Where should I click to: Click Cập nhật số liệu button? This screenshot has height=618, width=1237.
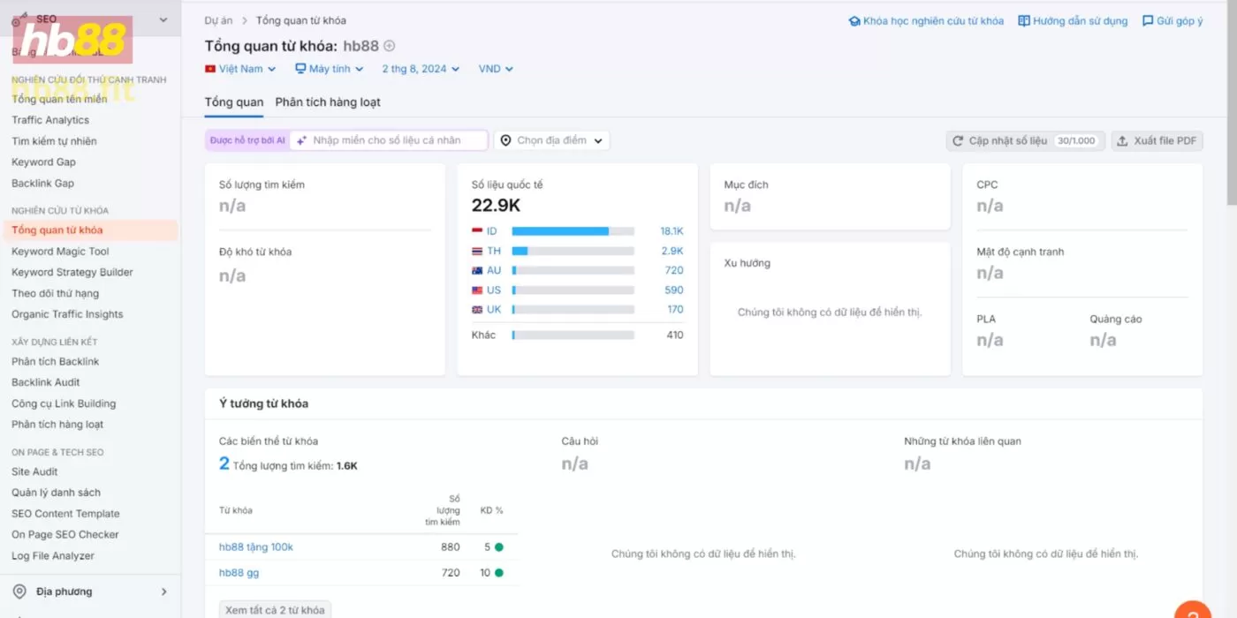pyautogui.click(x=1025, y=140)
